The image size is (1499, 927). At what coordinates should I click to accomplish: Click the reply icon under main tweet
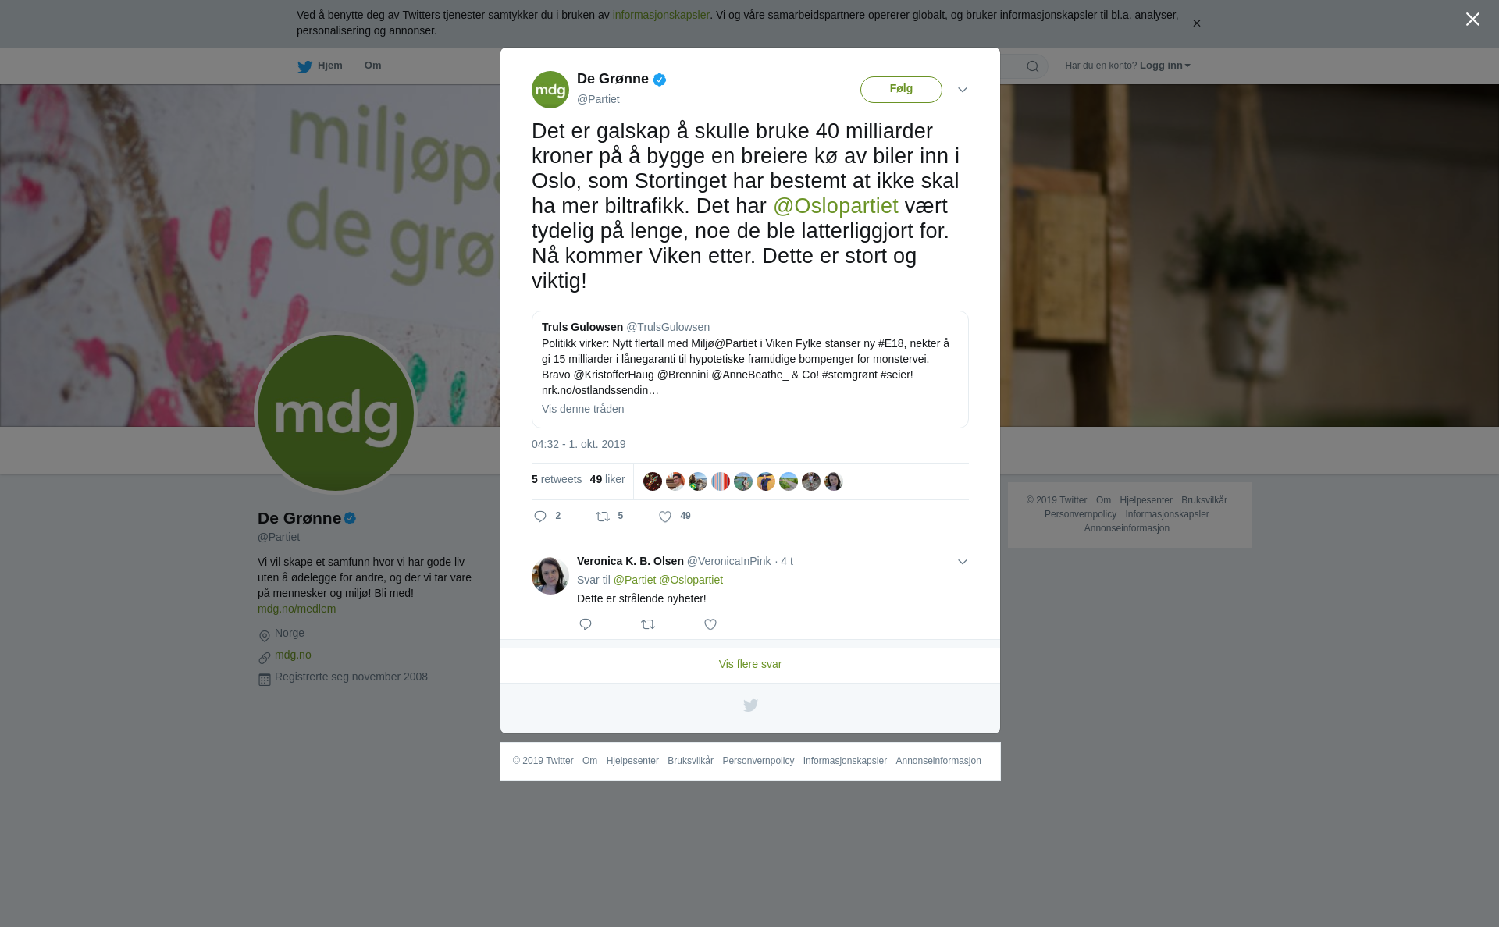(x=540, y=517)
